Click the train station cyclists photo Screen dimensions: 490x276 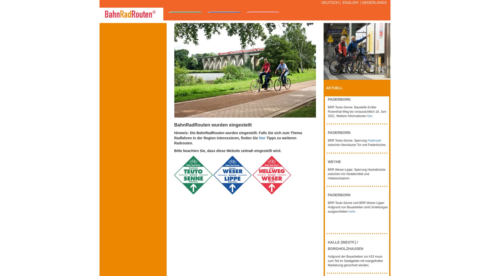[357, 51]
